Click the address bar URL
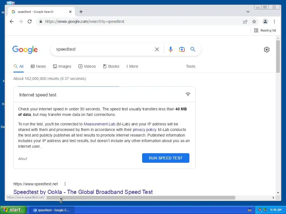 click(x=85, y=21)
